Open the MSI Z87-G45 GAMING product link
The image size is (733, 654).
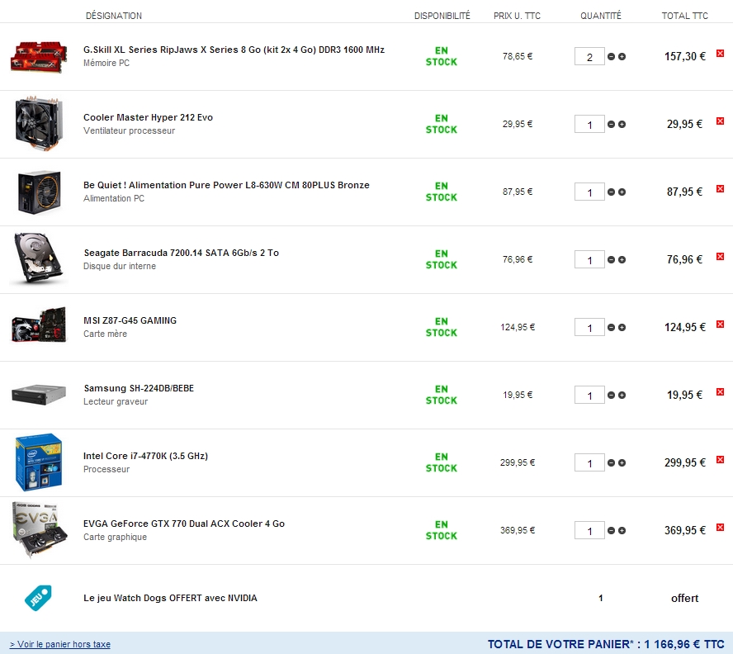(x=130, y=320)
